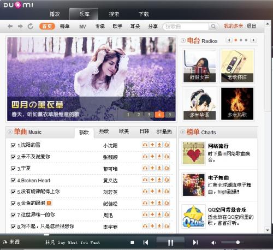
Task: Add song 2 using its plus icon
Action: [152, 156]
